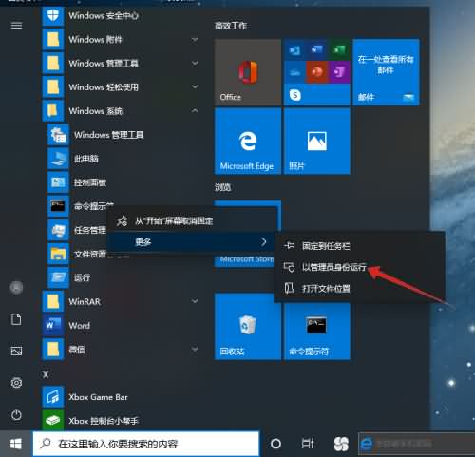Open Settings gear in Start sidebar
Image resolution: width=475 pixels, height=457 pixels.
point(16,383)
